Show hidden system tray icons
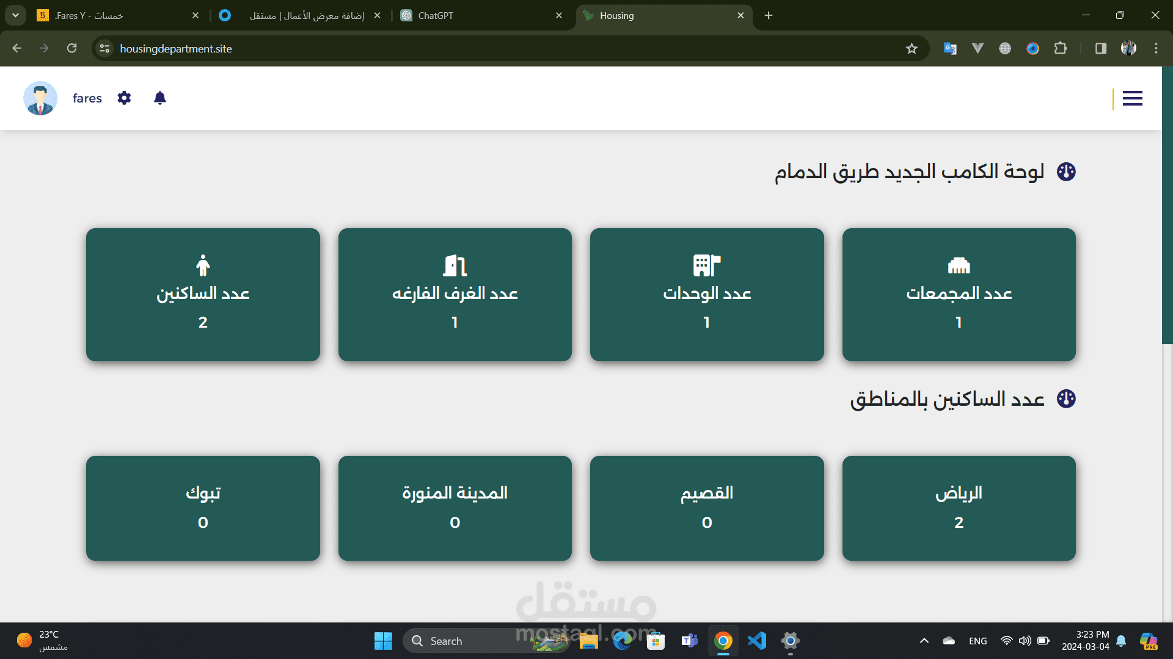This screenshot has height=659, width=1173. [924, 641]
